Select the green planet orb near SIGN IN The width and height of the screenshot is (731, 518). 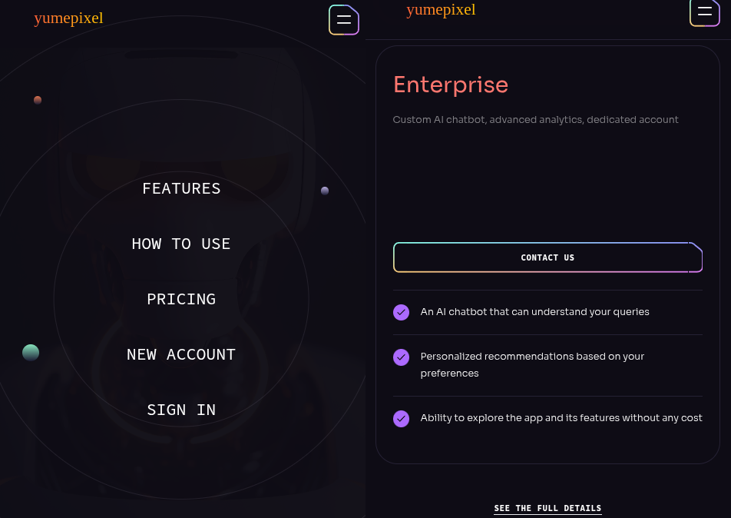(x=31, y=352)
